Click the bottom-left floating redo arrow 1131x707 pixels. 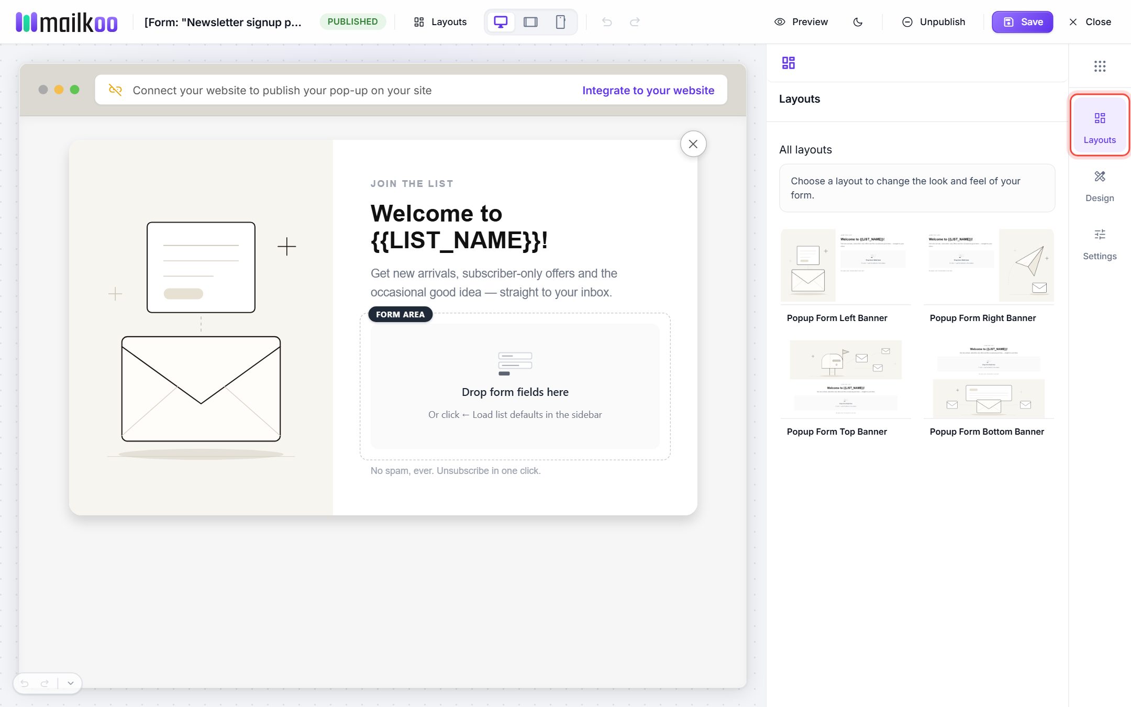(x=45, y=683)
